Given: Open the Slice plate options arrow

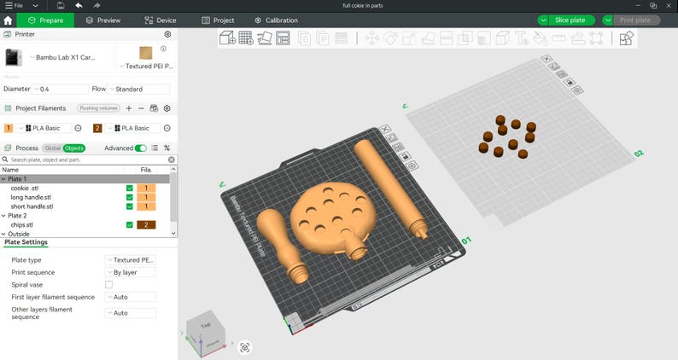Looking at the screenshot, I should click(543, 20).
